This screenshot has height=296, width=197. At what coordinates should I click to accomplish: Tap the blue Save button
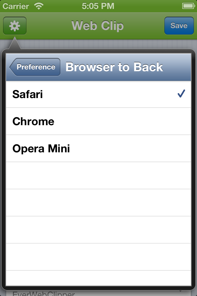click(179, 26)
